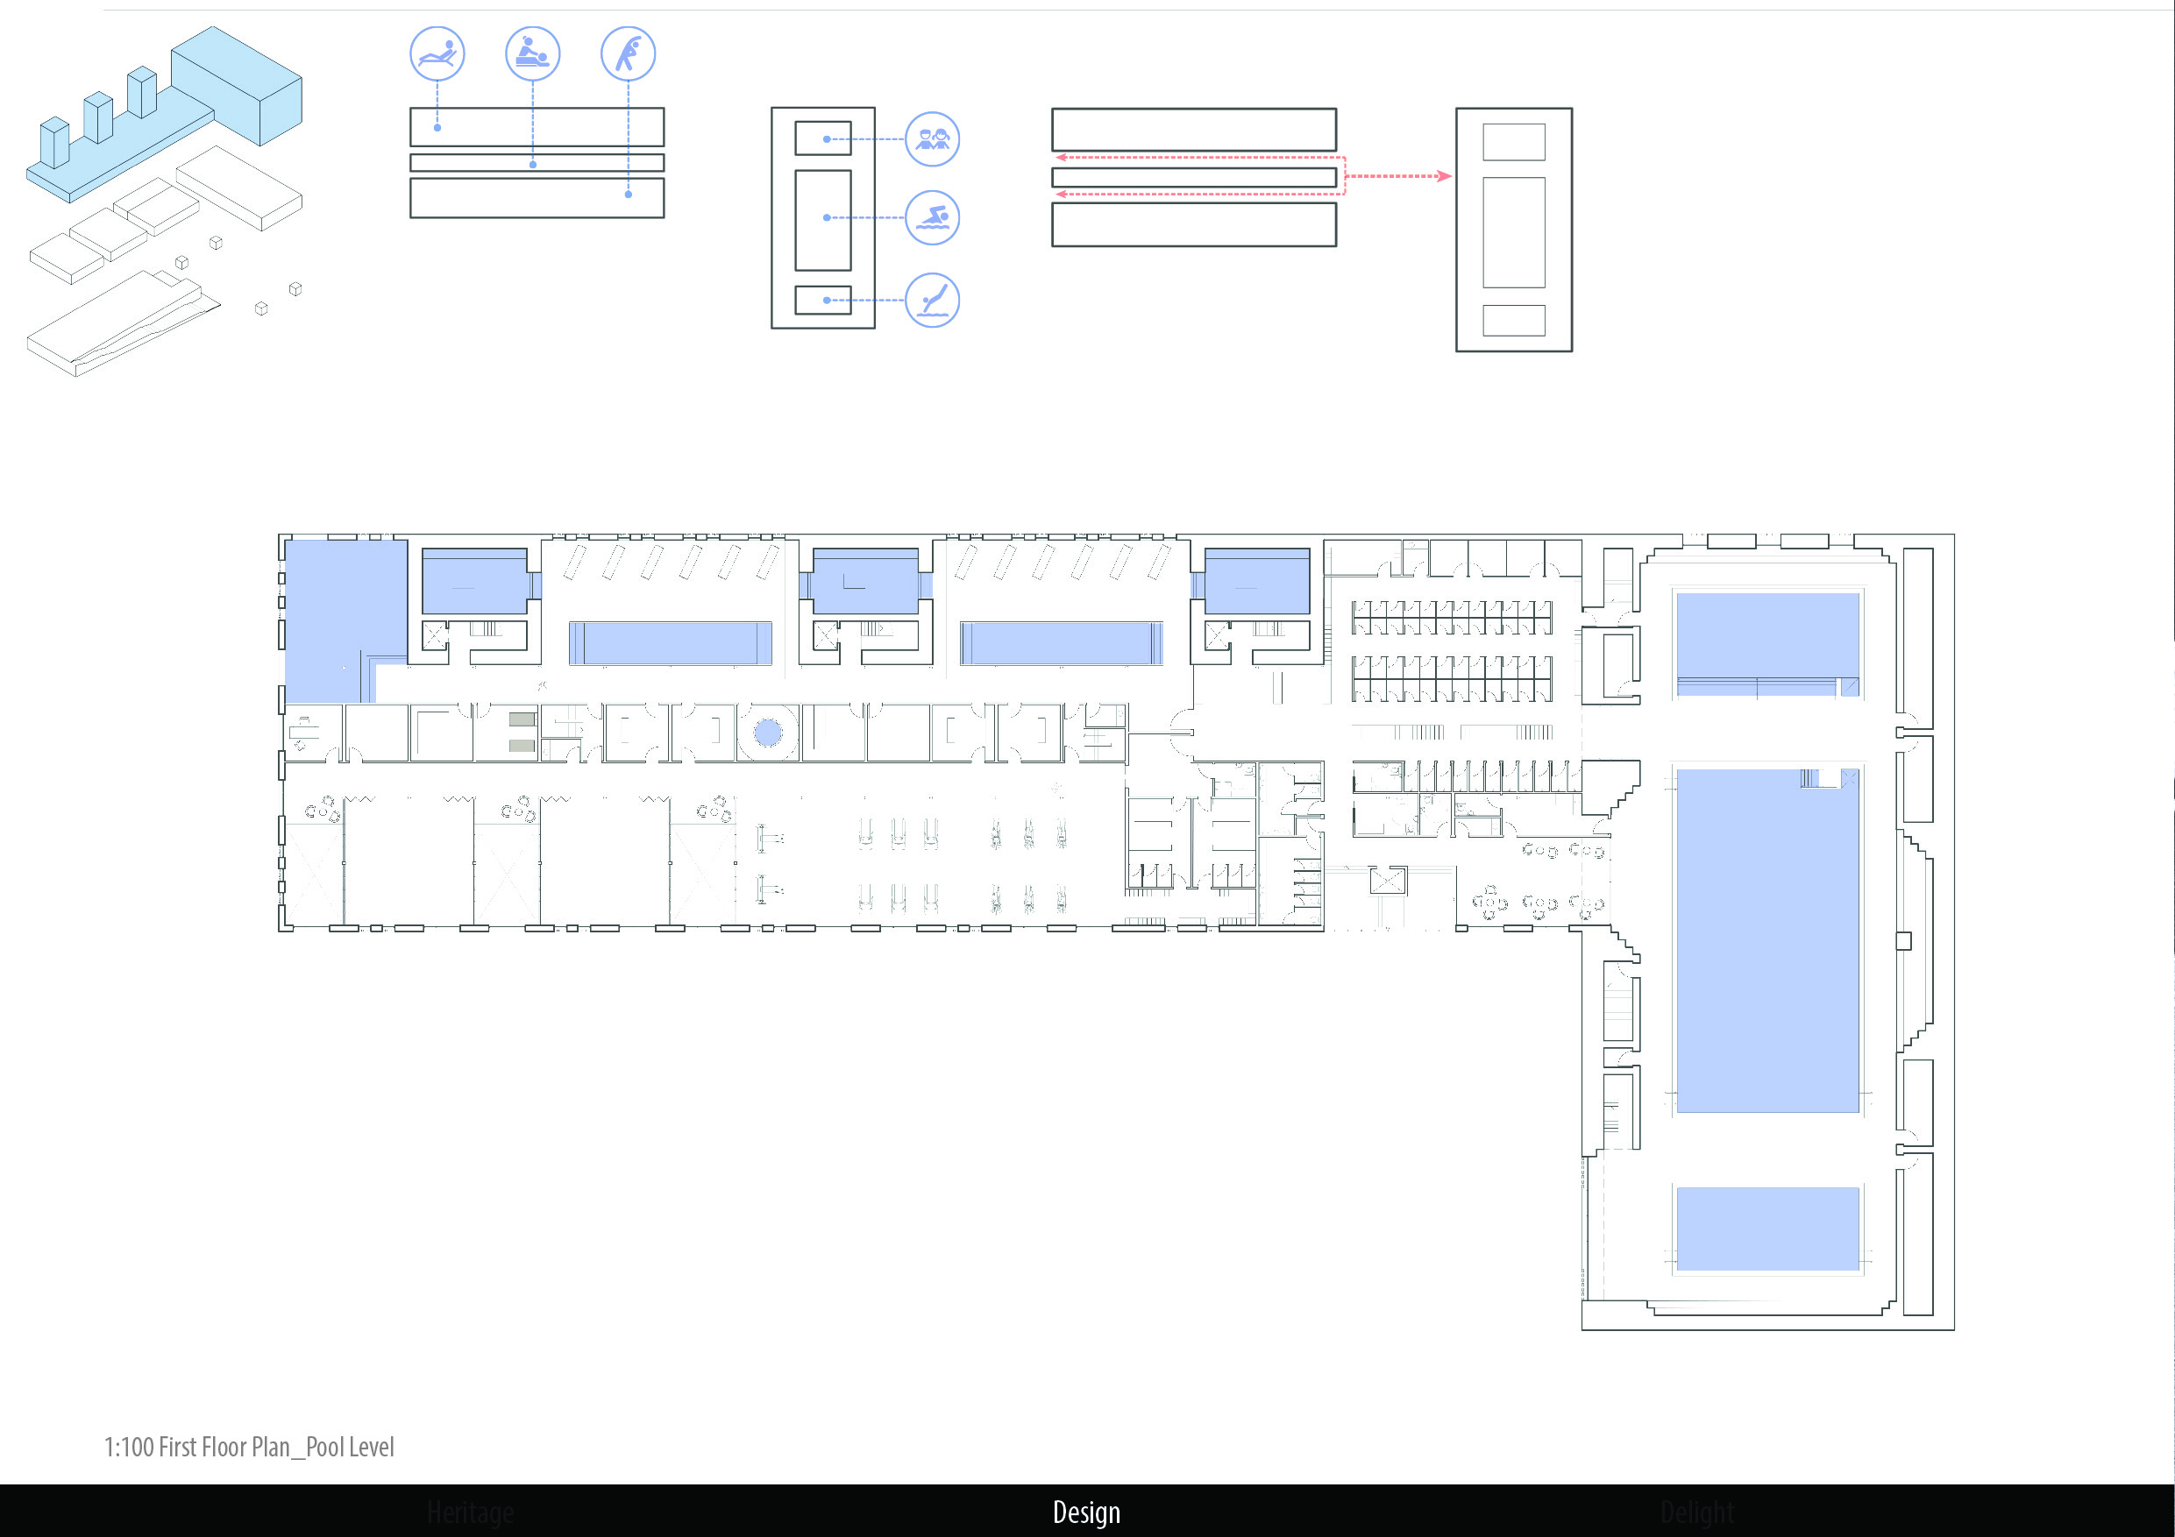Viewport: 2175px width, 1537px height.
Task: Click the red dashed arrow head
Action: pyautogui.click(x=1444, y=176)
